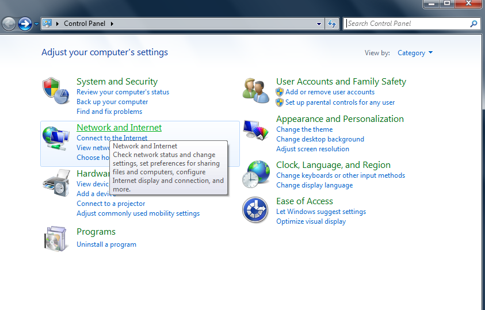Click Review your computer's status
The width and height of the screenshot is (485, 310).
point(123,92)
